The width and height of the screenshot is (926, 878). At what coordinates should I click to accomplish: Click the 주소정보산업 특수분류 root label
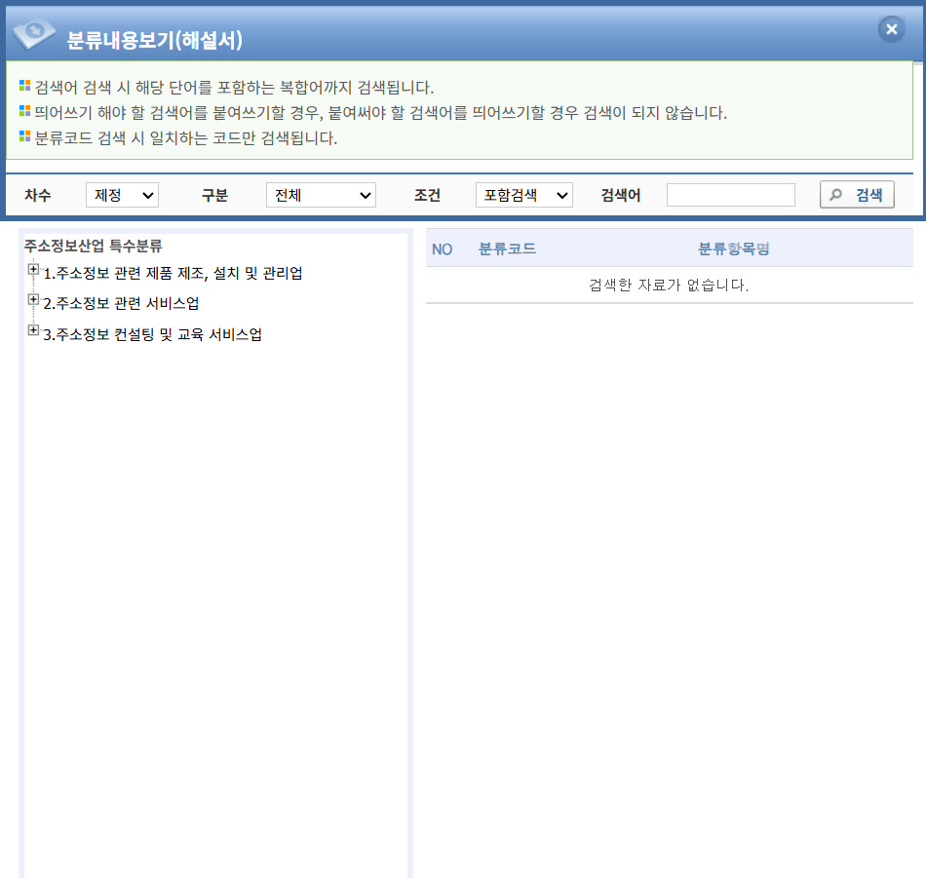tap(93, 246)
